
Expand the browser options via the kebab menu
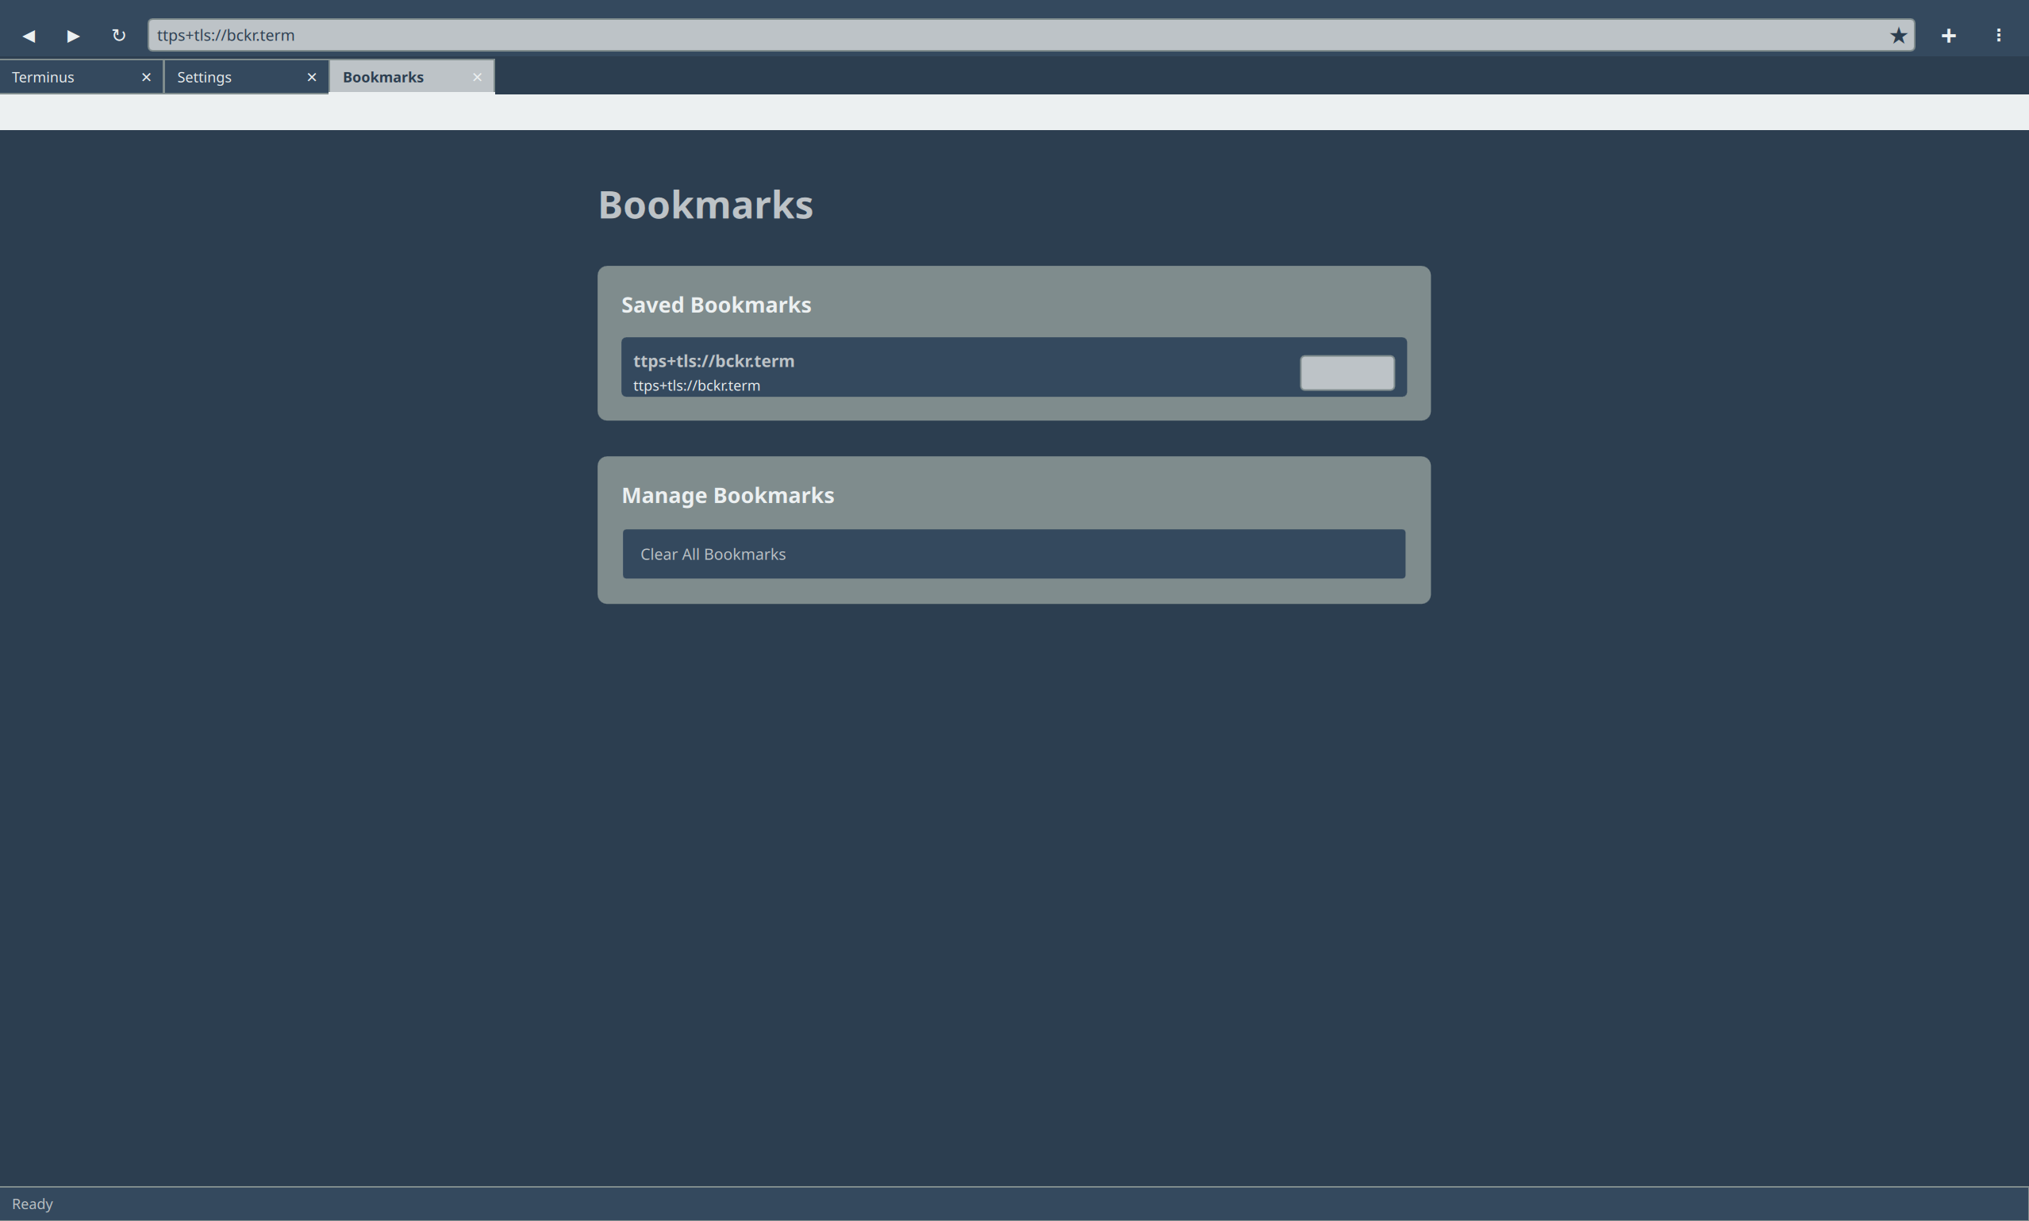[x=1999, y=36]
